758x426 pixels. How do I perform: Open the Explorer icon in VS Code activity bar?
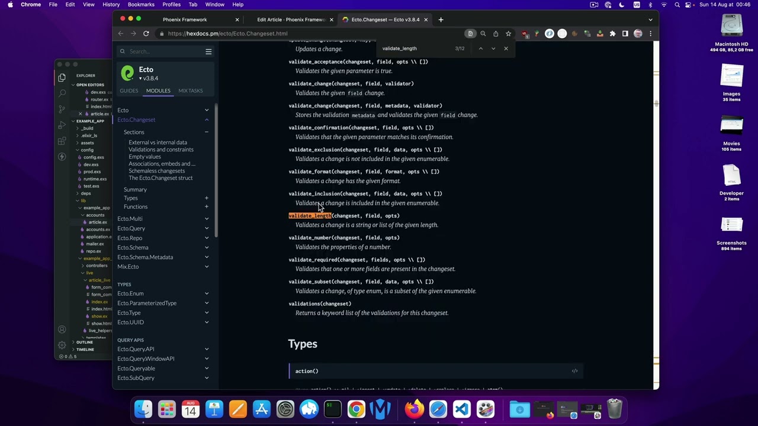(62, 78)
